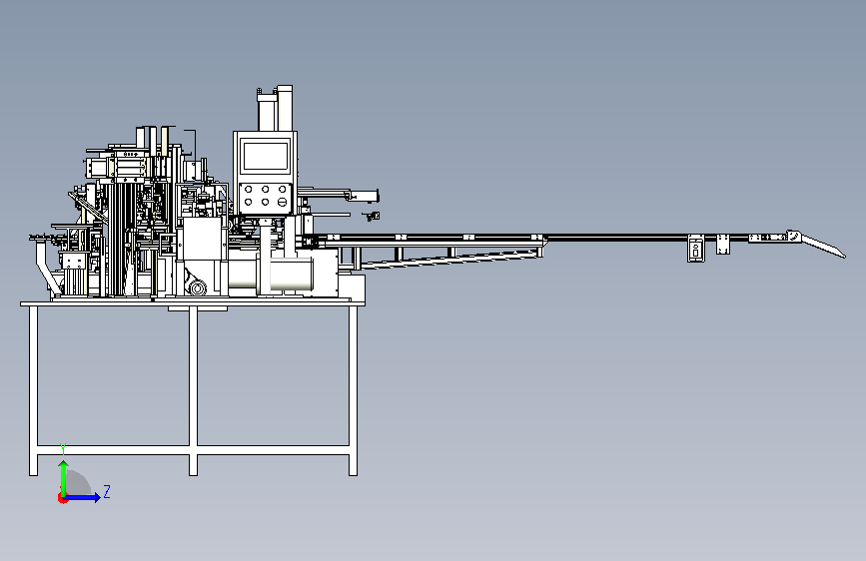Select the sensor box hanging under the long rail

click(x=695, y=249)
